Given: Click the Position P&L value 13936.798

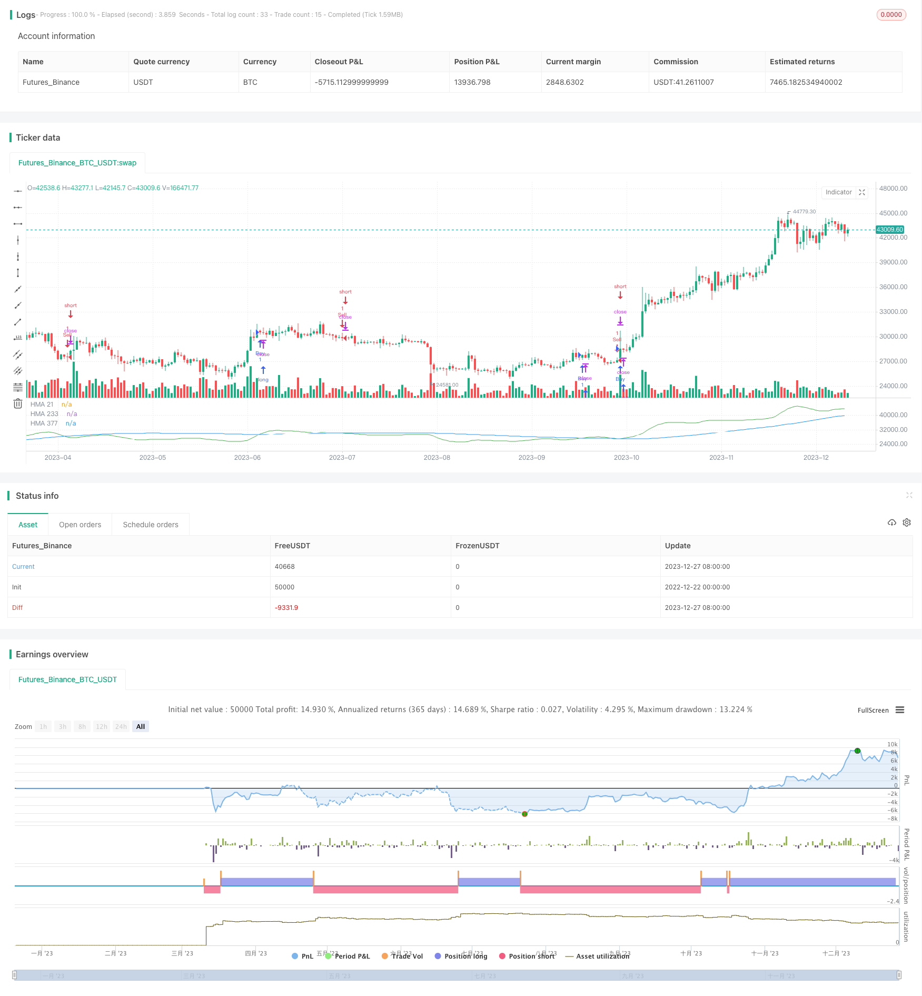Looking at the screenshot, I should point(472,82).
